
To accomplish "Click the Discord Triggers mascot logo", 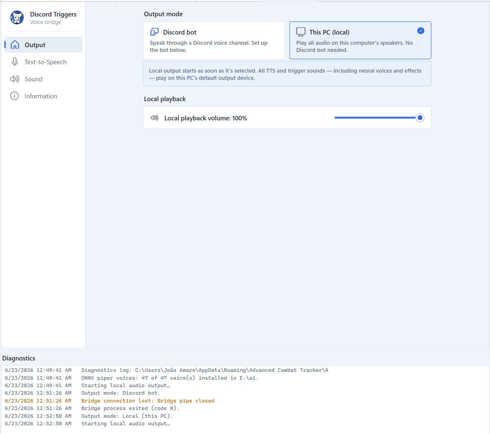I will [x=17, y=17].
